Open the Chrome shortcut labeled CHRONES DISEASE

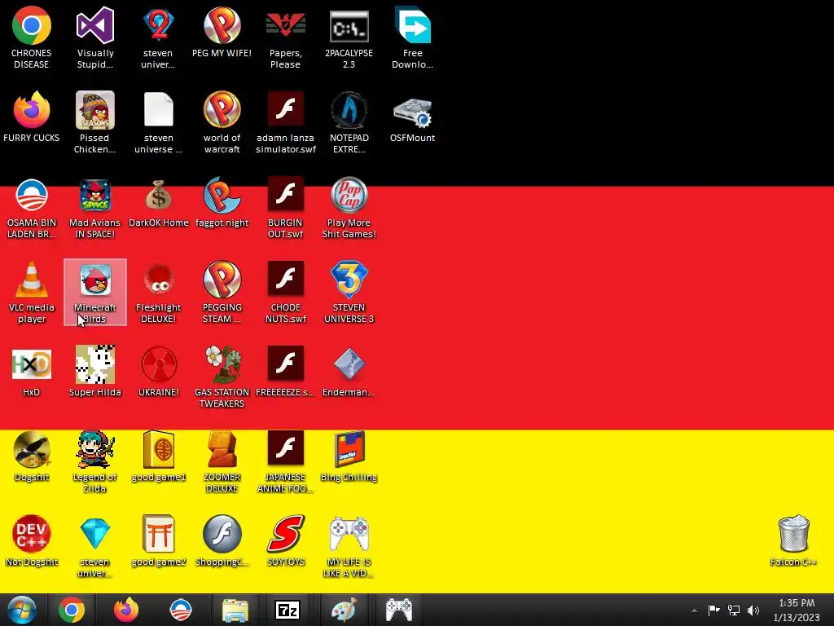(x=32, y=25)
